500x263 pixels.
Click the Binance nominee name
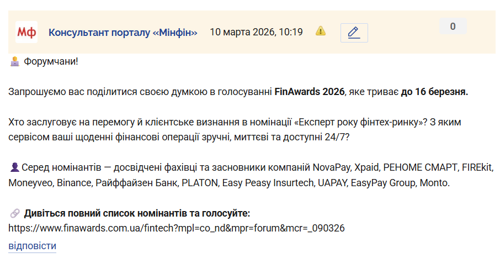pyautogui.click(x=73, y=182)
